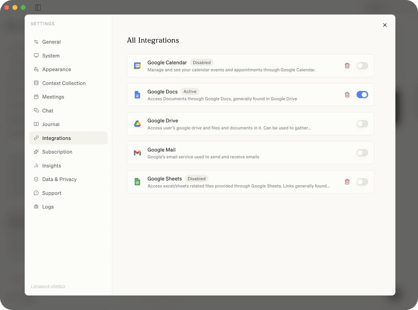Select Appearance in the sidebar
Screen dimensions: 418x310
point(69,69)
